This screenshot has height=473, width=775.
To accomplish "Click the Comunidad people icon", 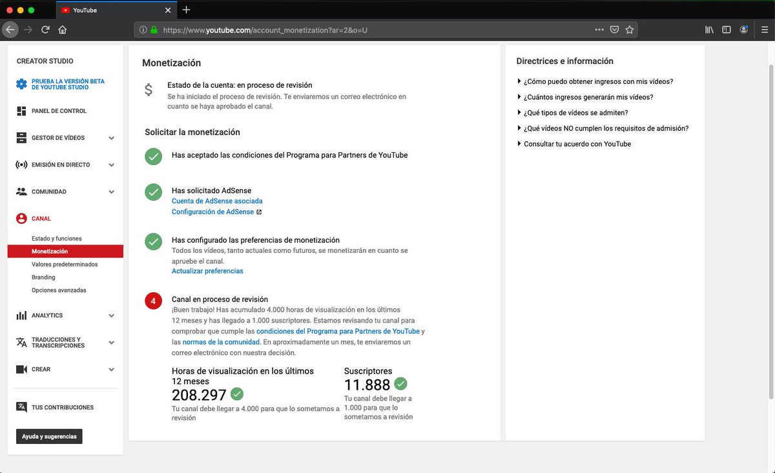I will pyautogui.click(x=21, y=192).
